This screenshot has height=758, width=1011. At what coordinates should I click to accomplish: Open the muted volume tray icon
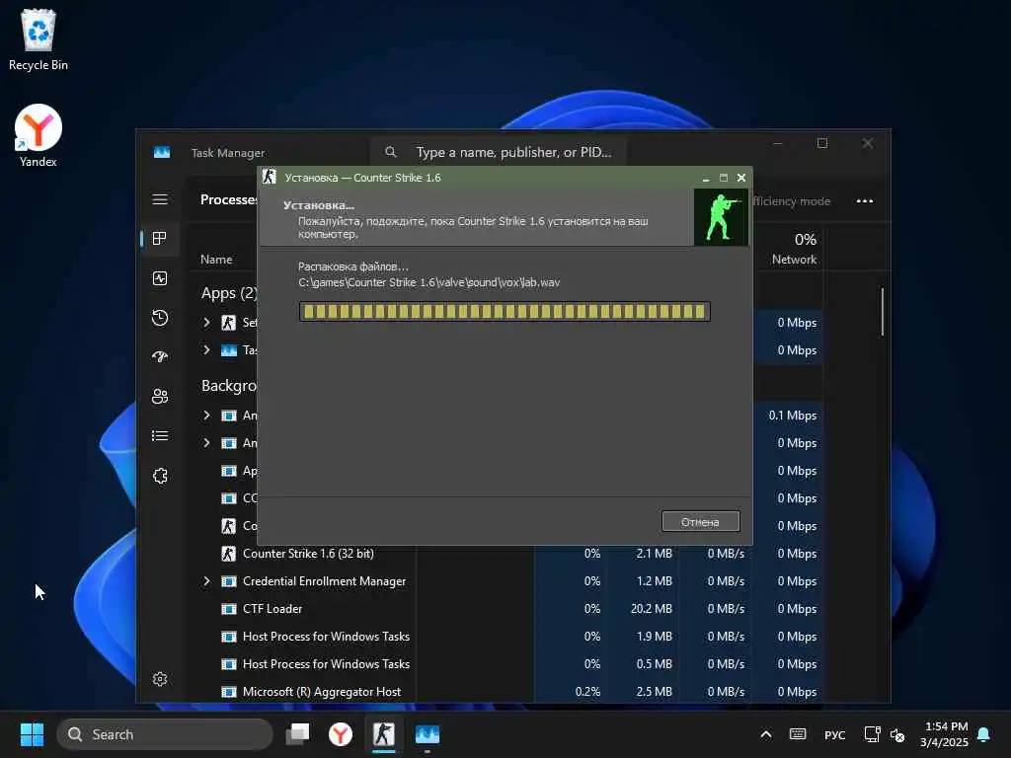(897, 734)
